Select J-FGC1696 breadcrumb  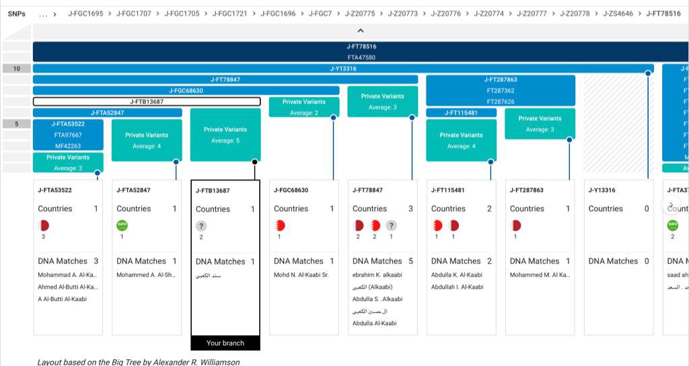click(x=278, y=13)
